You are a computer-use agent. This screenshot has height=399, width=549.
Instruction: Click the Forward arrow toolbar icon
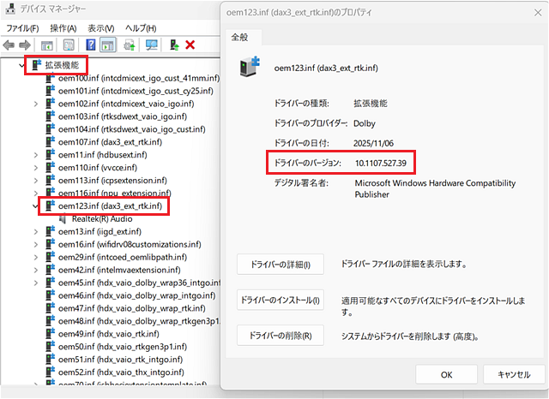[x=25, y=45]
